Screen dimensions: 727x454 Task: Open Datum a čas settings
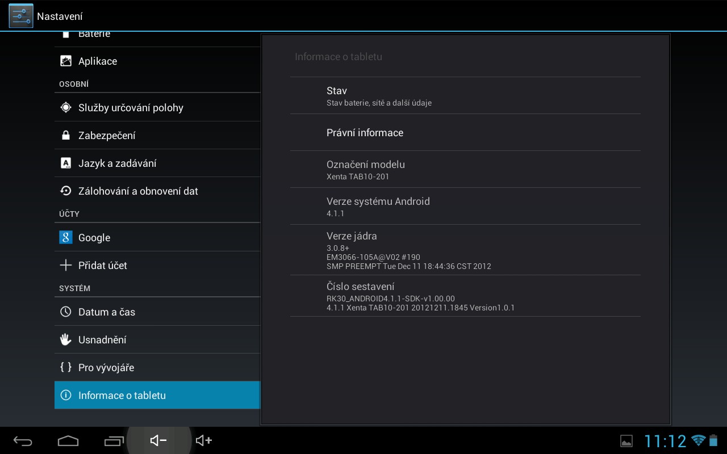(x=157, y=312)
